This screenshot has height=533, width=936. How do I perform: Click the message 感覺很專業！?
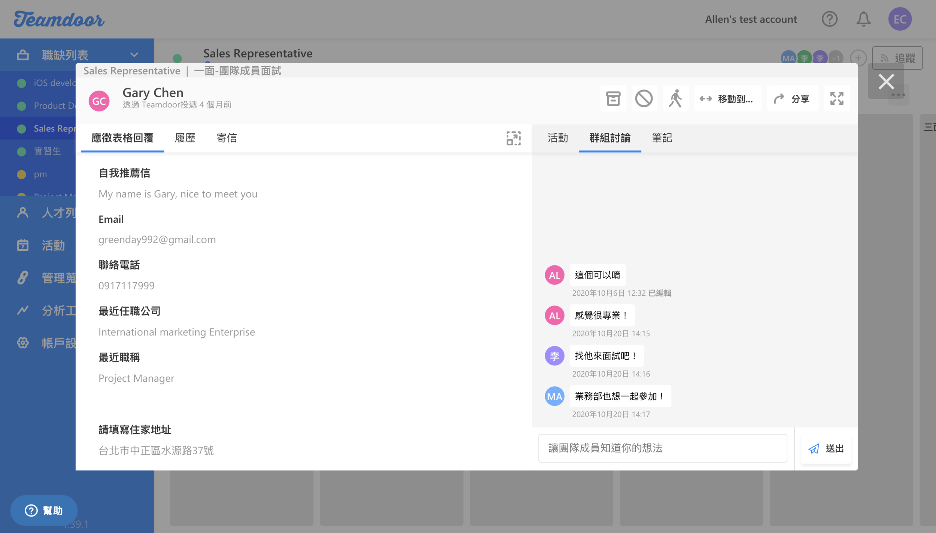tap(602, 316)
